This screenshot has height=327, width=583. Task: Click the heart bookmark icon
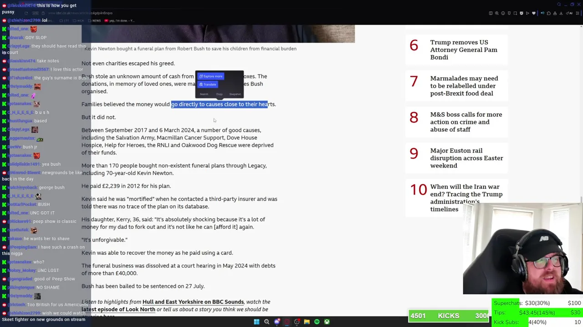click(x=534, y=13)
